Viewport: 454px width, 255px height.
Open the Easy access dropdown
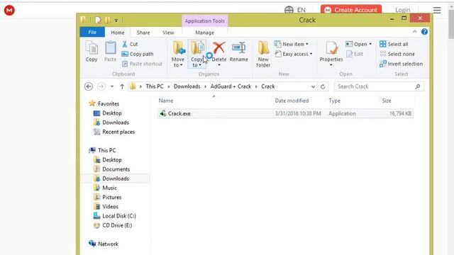coord(293,54)
